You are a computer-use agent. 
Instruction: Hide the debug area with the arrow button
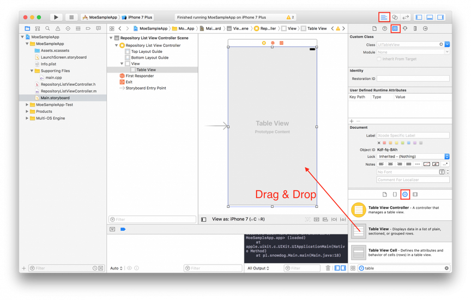pyautogui.click(x=112, y=229)
